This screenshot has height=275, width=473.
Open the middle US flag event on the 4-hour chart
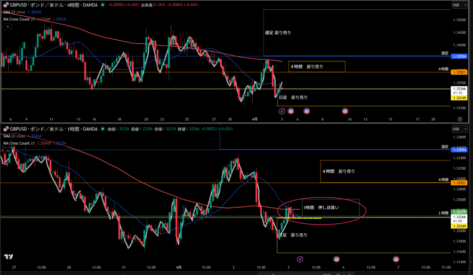click(x=306, y=111)
